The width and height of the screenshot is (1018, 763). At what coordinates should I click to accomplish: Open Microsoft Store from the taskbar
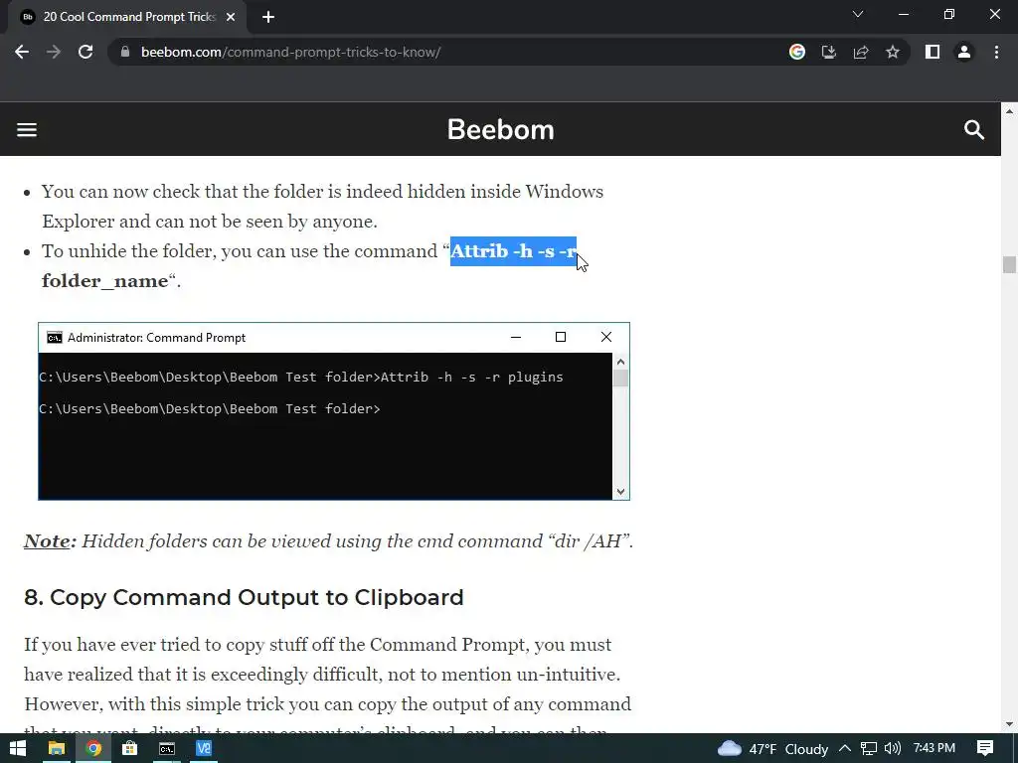coord(130,749)
